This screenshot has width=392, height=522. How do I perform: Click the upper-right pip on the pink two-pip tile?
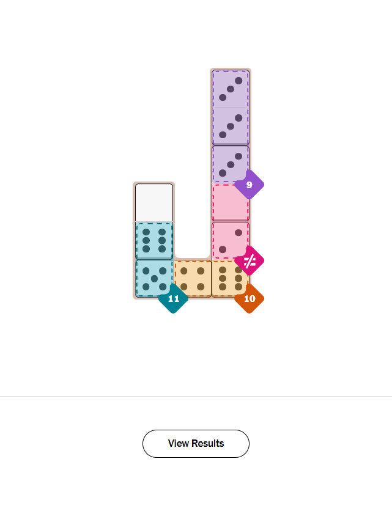tap(239, 232)
